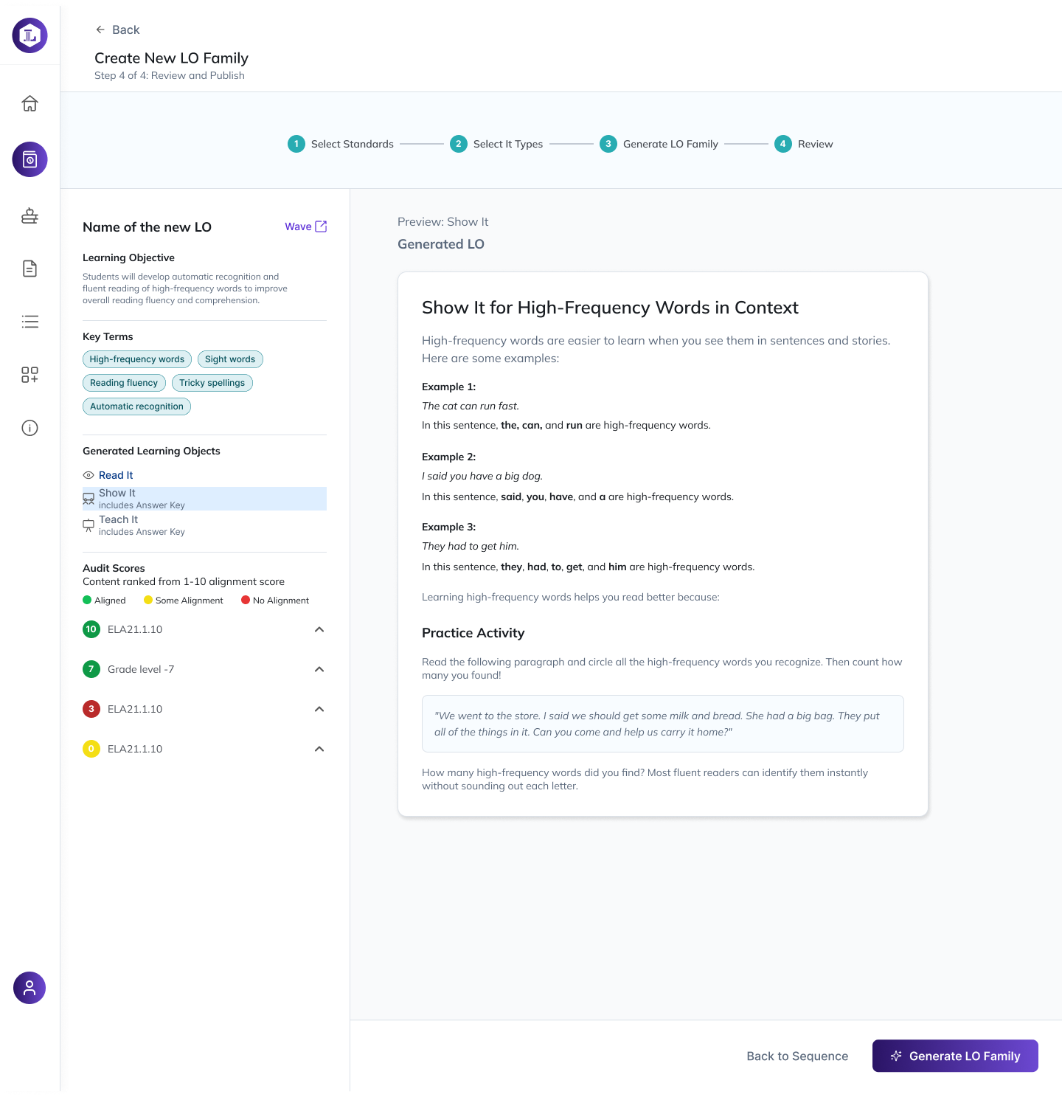This screenshot has width=1062, height=1097.
Task: Open the add-widgets grid sidebar icon
Action: (29, 375)
